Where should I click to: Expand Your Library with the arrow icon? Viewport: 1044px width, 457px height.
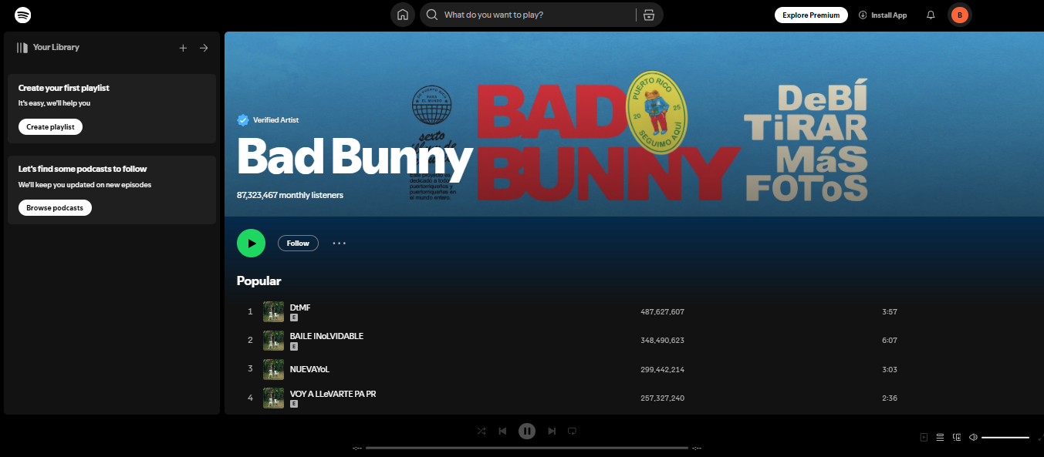204,48
